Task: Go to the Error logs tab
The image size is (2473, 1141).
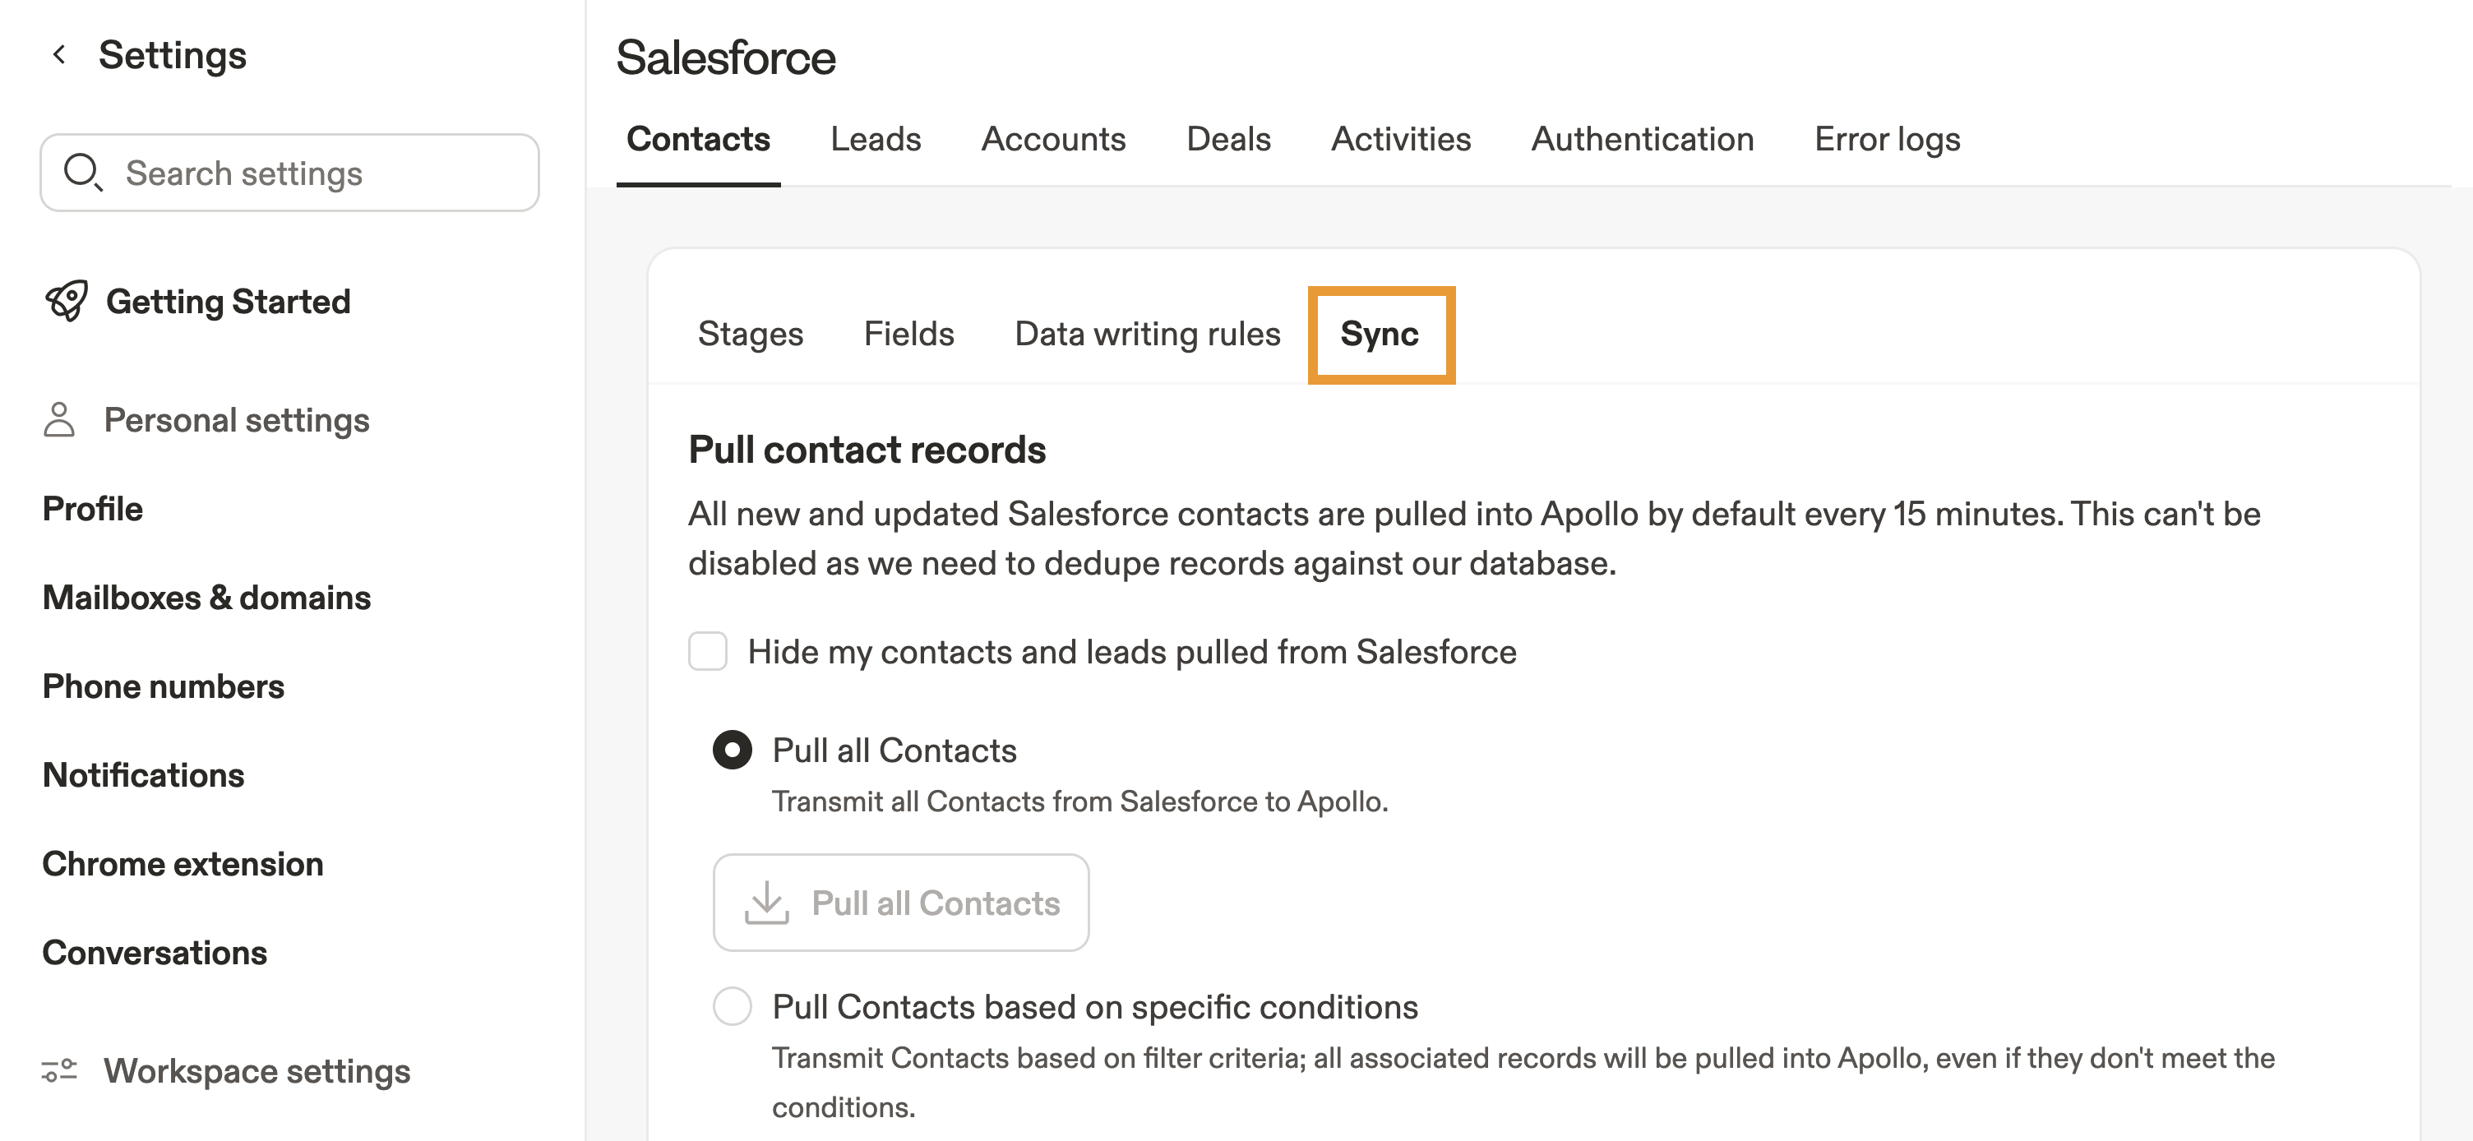Action: point(1887,140)
